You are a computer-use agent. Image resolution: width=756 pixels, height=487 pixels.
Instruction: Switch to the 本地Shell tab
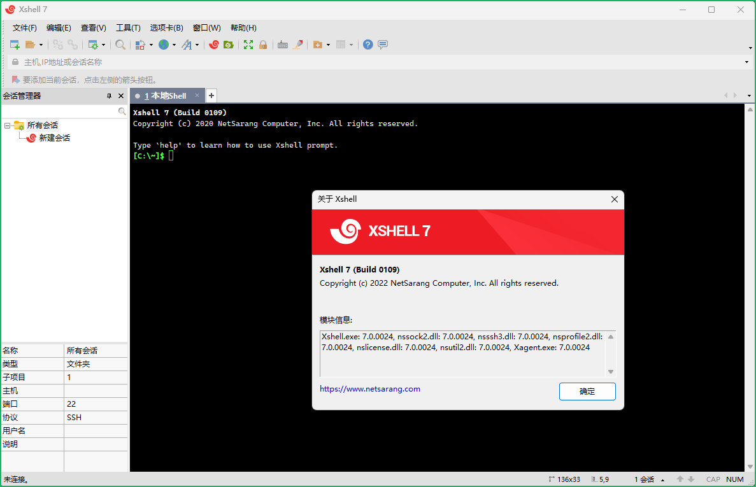coord(165,96)
